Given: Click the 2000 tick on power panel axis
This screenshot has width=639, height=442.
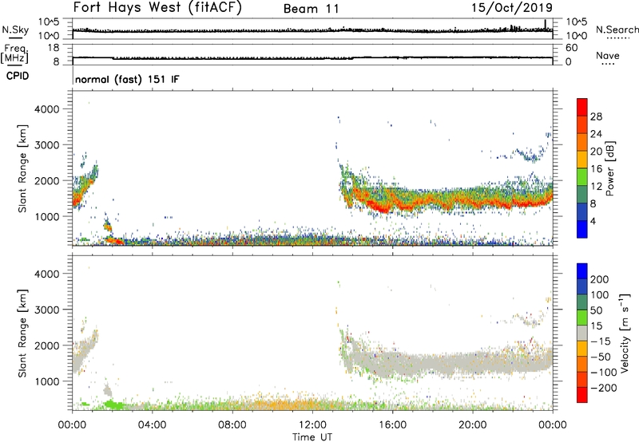Looking at the screenshot, I should point(47,180).
